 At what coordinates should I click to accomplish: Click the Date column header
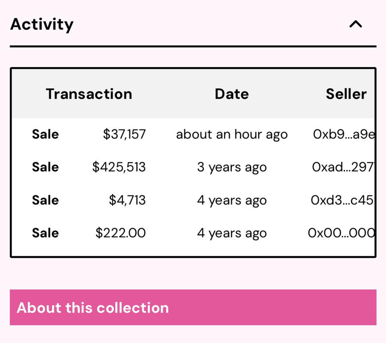click(232, 94)
